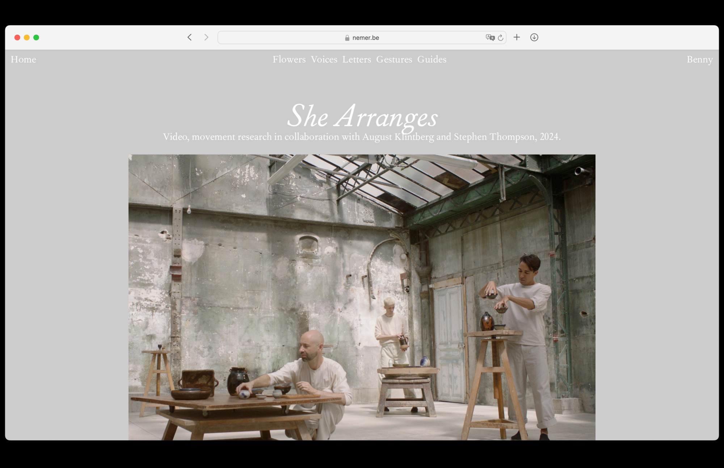Enter fullscreen with the green button
Viewport: 724px width, 468px height.
point(36,38)
